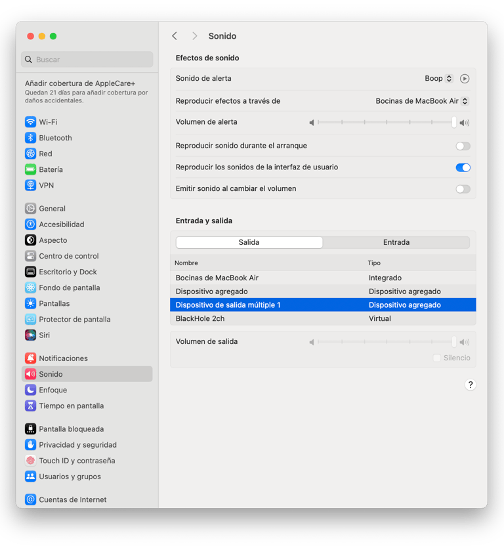Open Protector de pantalla icon
This screenshot has width=504, height=550.
click(30, 319)
